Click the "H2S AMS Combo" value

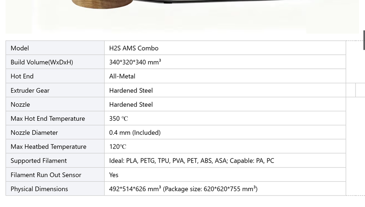click(x=134, y=48)
